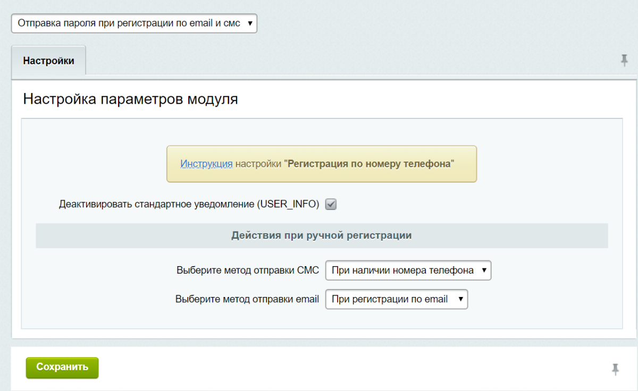Image resolution: width=638 pixels, height=391 pixels.
Task: Open the Инструкция link
Action: click(x=206, y=164)
